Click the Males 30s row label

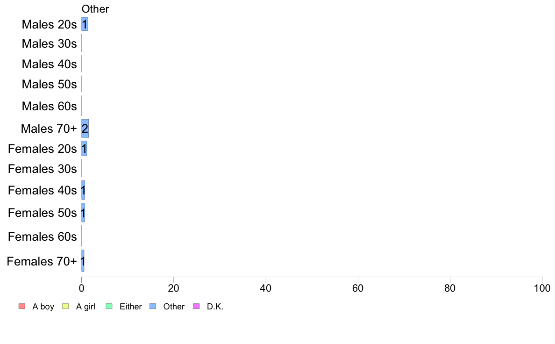pos(49,43)
